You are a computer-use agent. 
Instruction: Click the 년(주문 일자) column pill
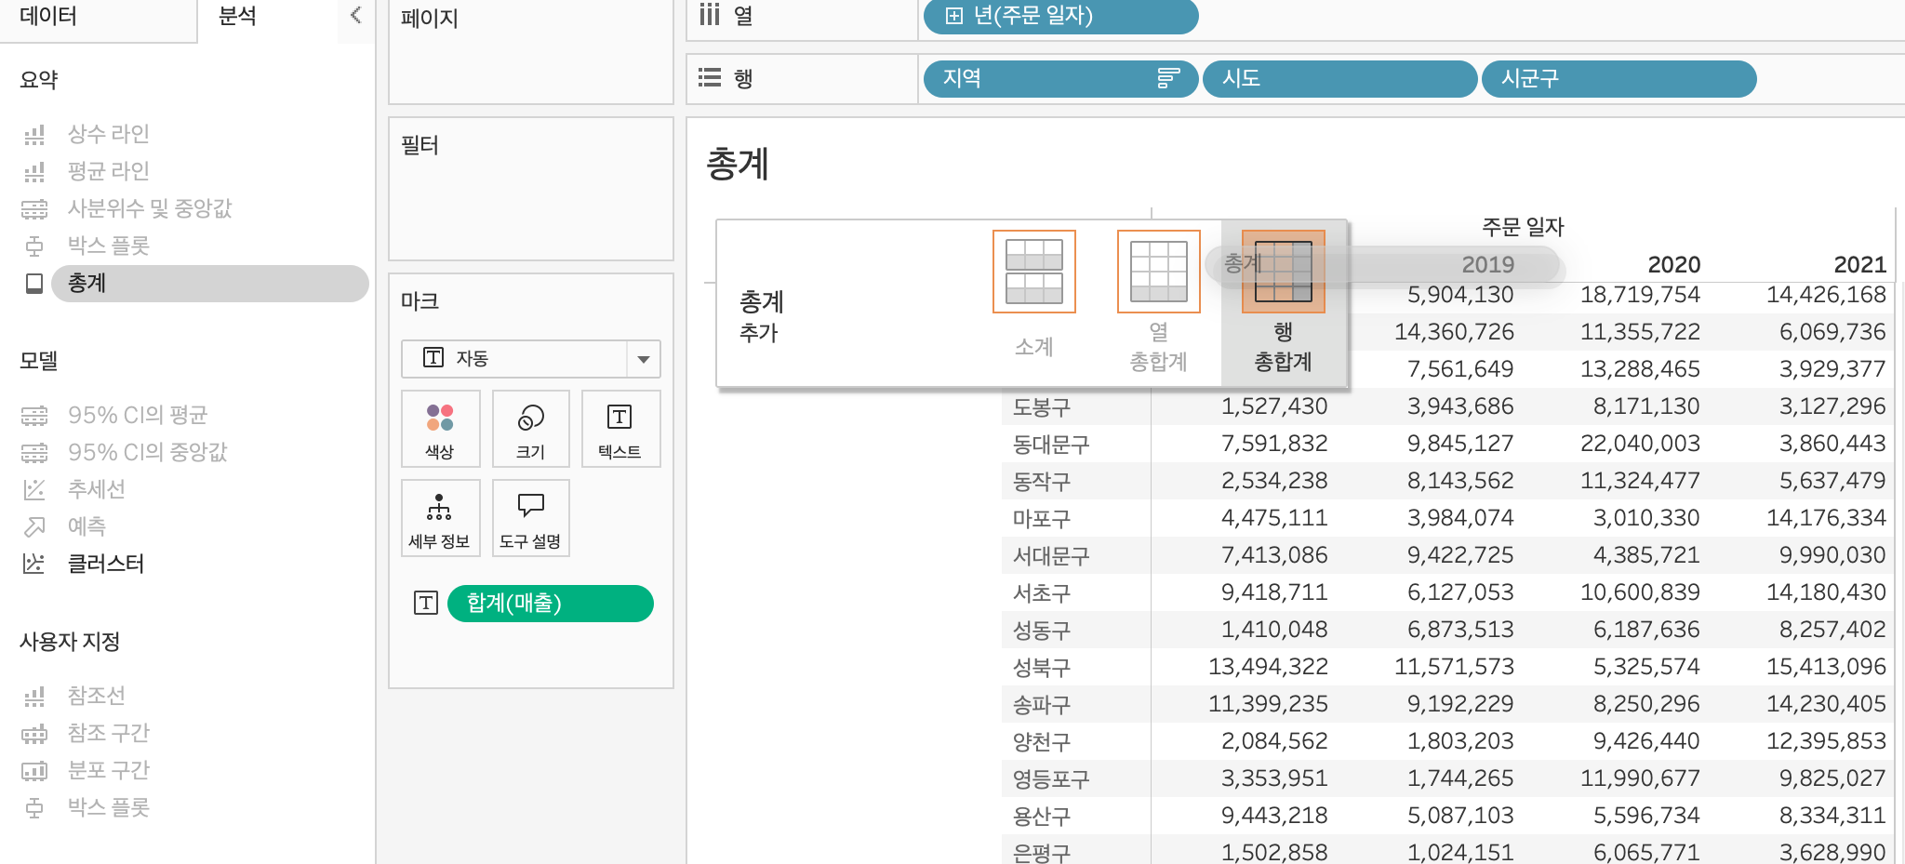[1060, 16]
